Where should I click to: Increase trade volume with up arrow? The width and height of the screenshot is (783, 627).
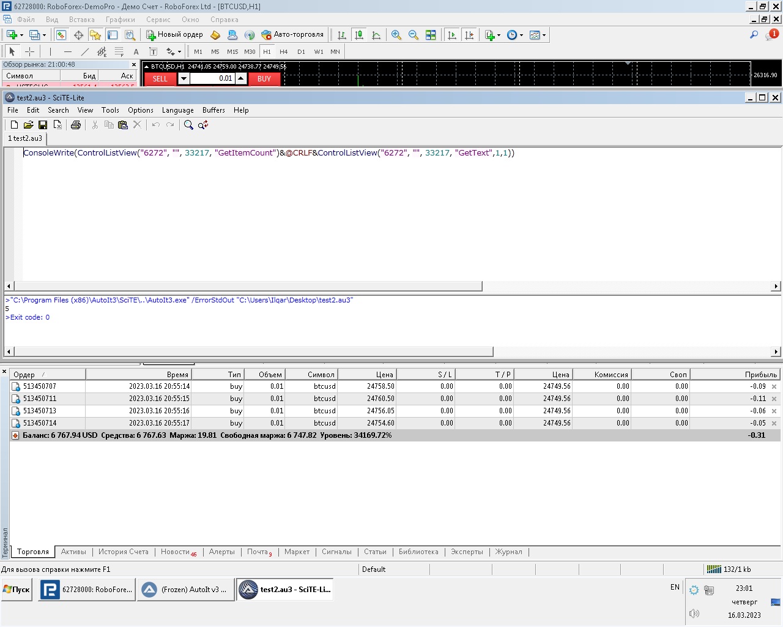pyautogui.click(x=241, y=78)
